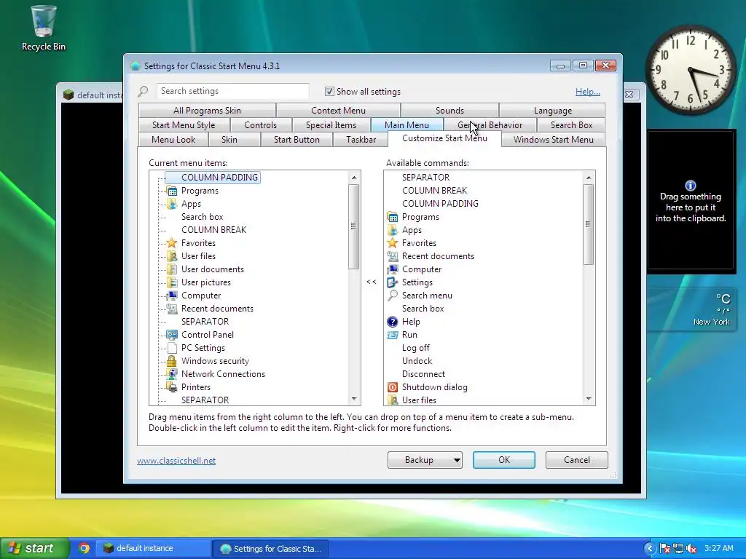Click the User documents icon in left list

pyautogui.click(x=172, y=269)
